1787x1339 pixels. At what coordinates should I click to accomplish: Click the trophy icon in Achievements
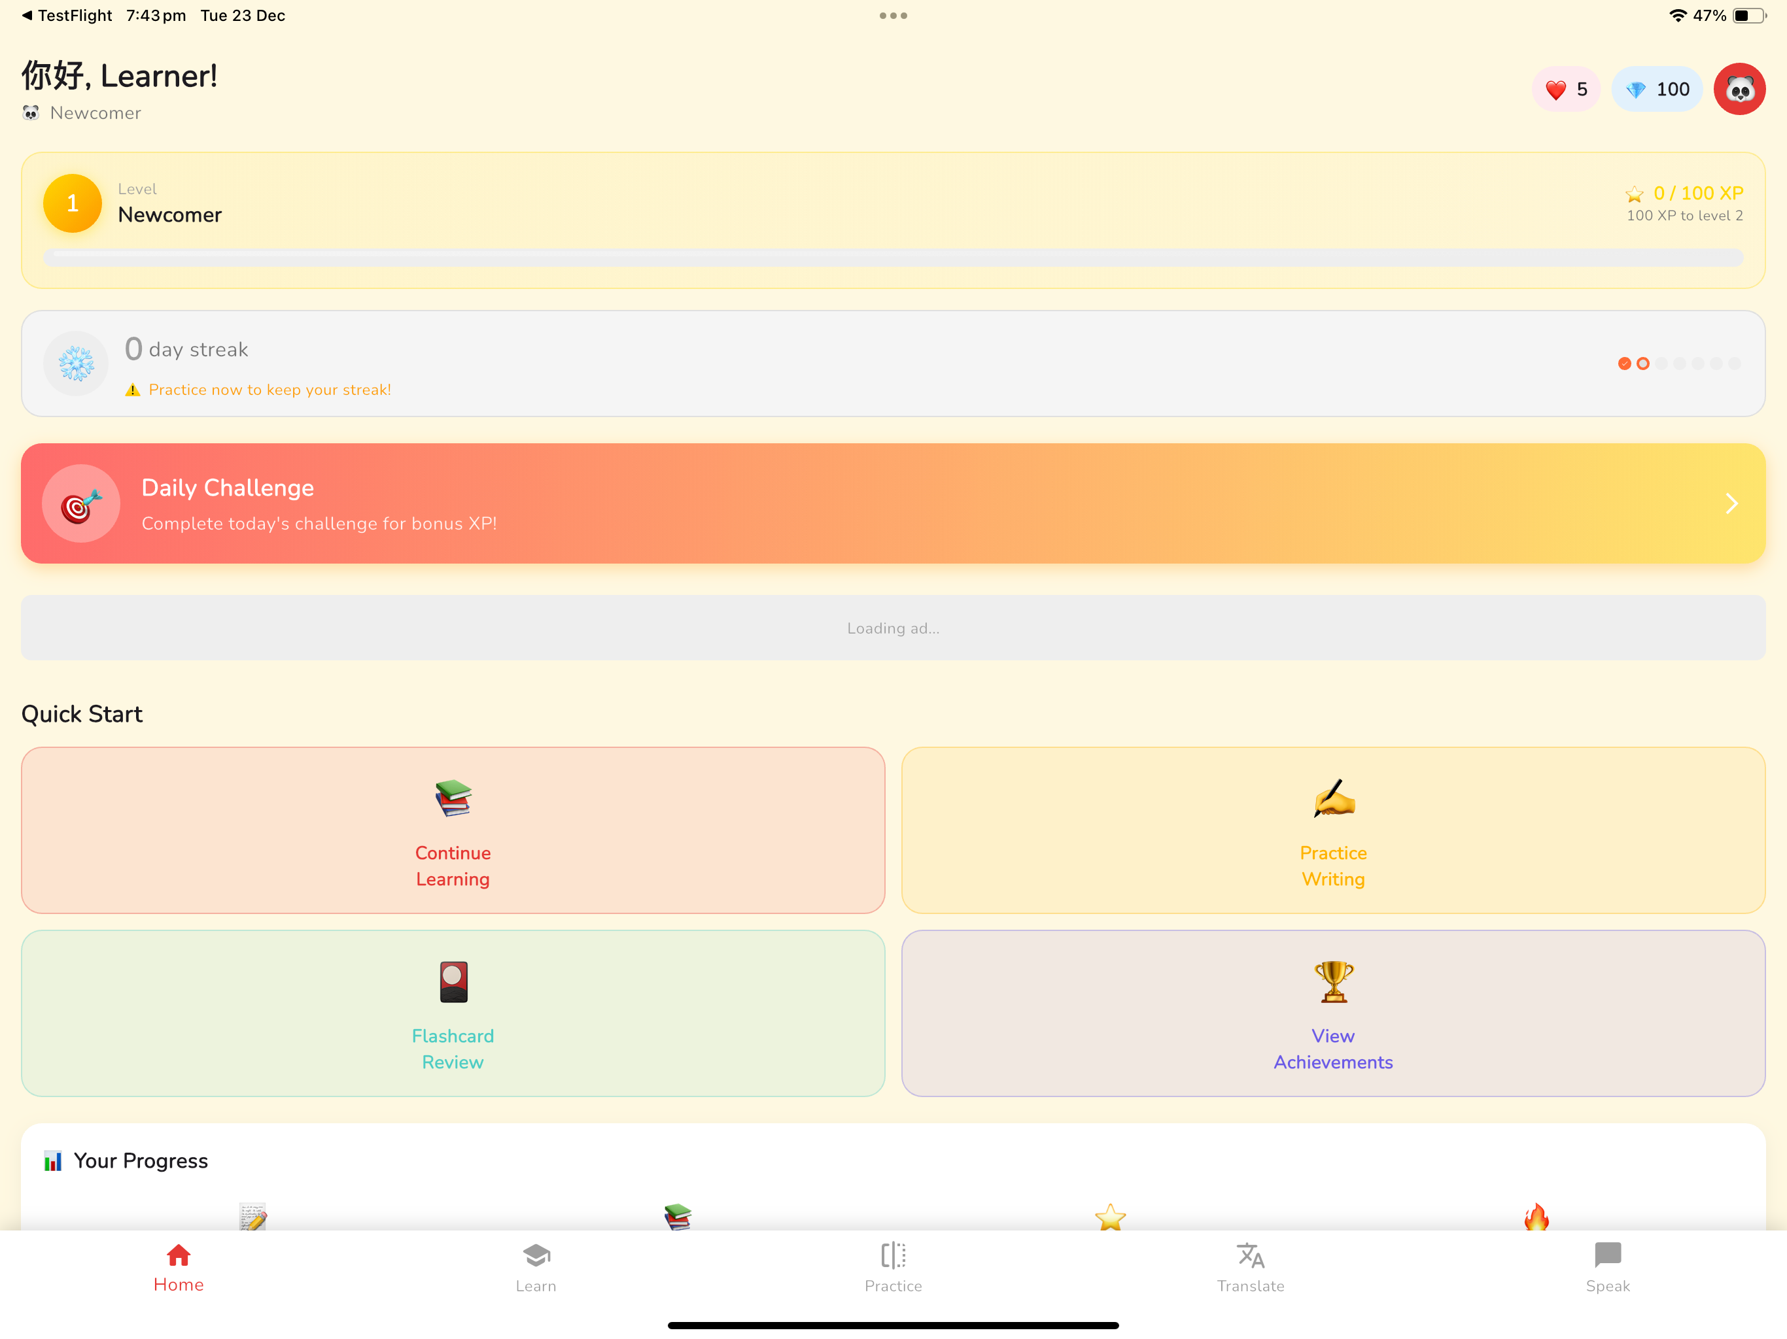pos(1333,981)
